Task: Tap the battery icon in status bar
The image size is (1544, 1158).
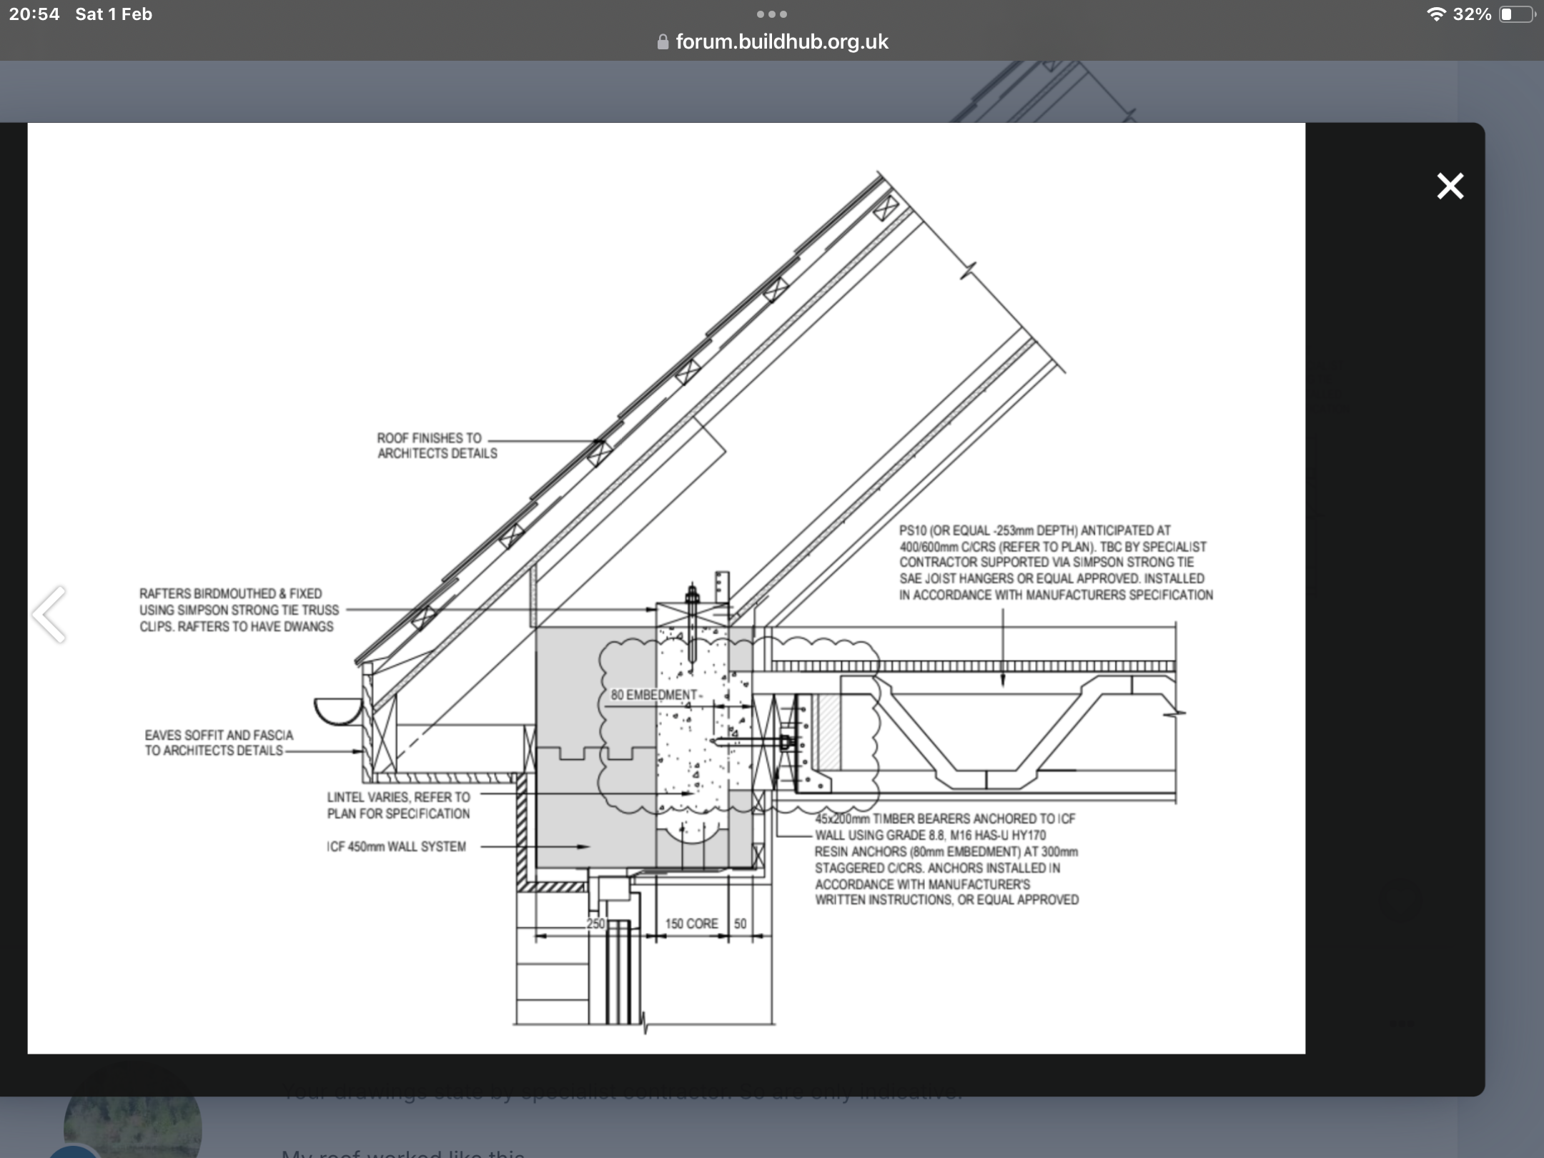Action: [1517, 14]
